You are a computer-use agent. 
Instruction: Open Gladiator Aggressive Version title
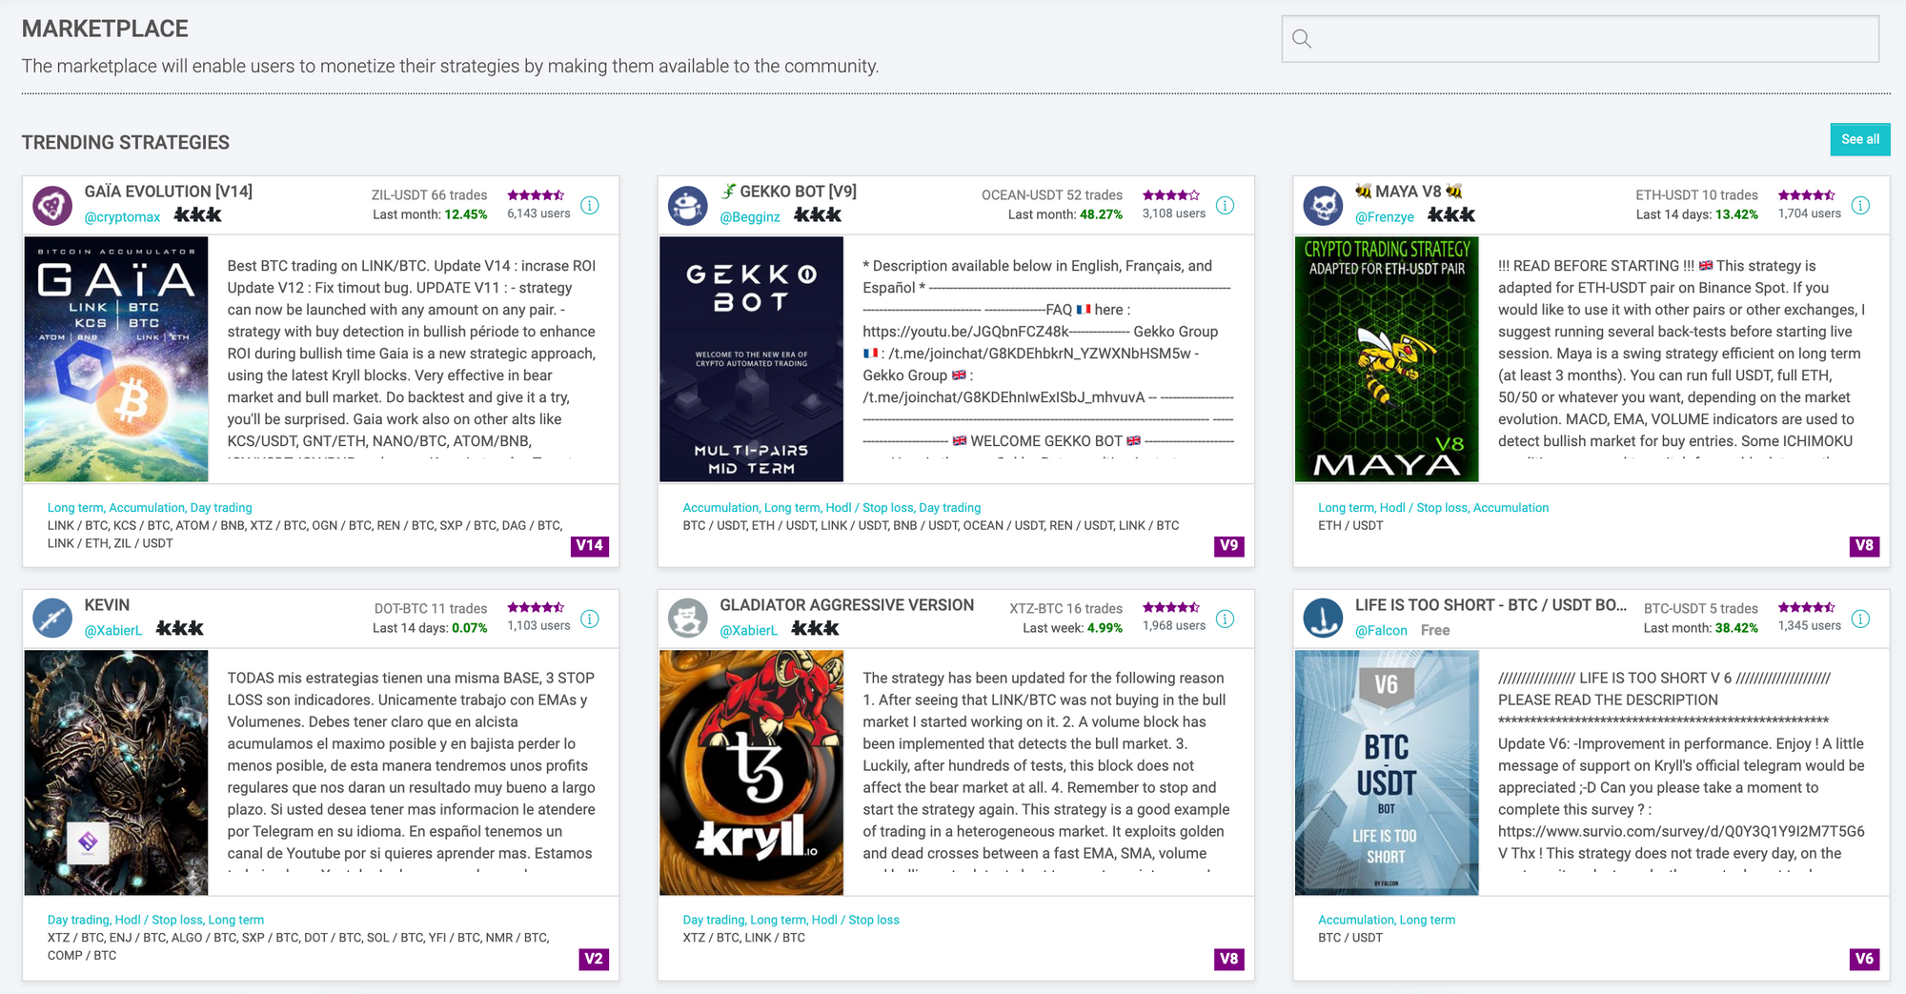[847, 605]
